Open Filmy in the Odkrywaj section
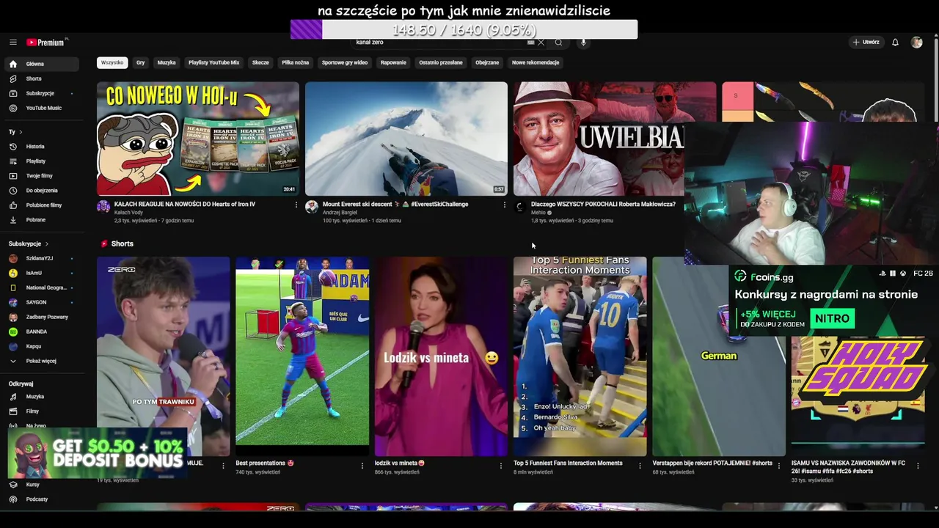939x528 pixels. (43, 411)
